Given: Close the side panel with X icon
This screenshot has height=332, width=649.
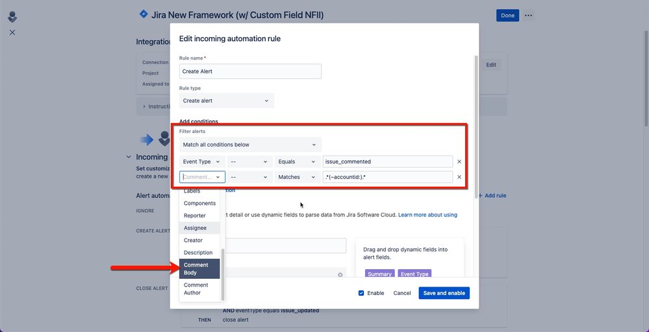Looking at the screenshot, I should (x=12, y=32).
